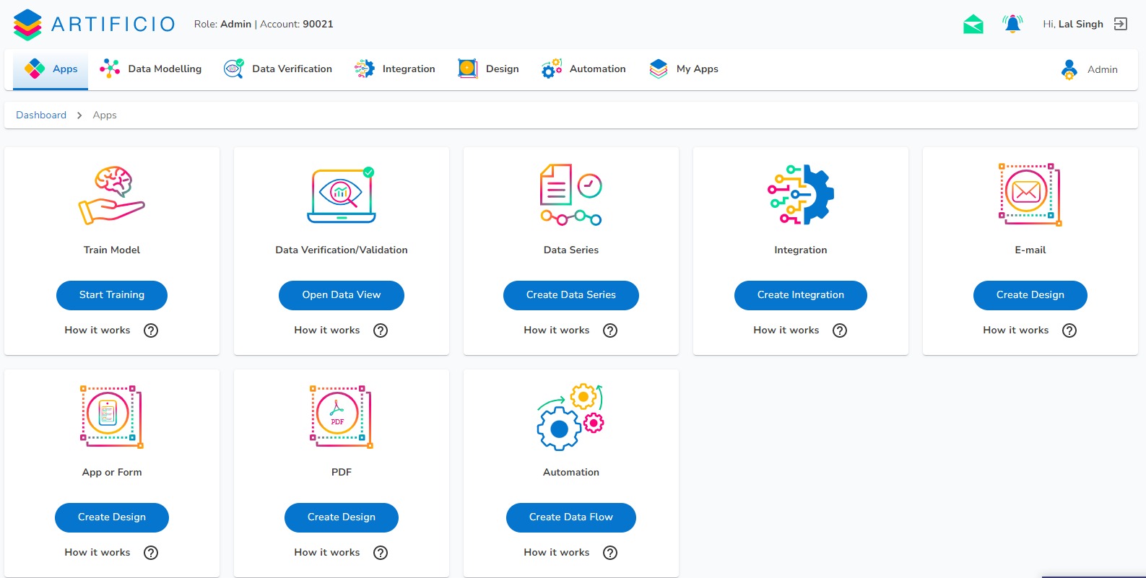Click the Admin user avatar icon

point(1069,69)
